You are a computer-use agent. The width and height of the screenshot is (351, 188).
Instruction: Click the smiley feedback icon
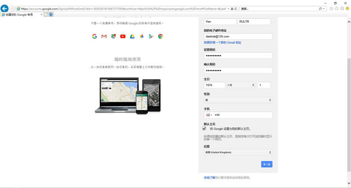347,9
